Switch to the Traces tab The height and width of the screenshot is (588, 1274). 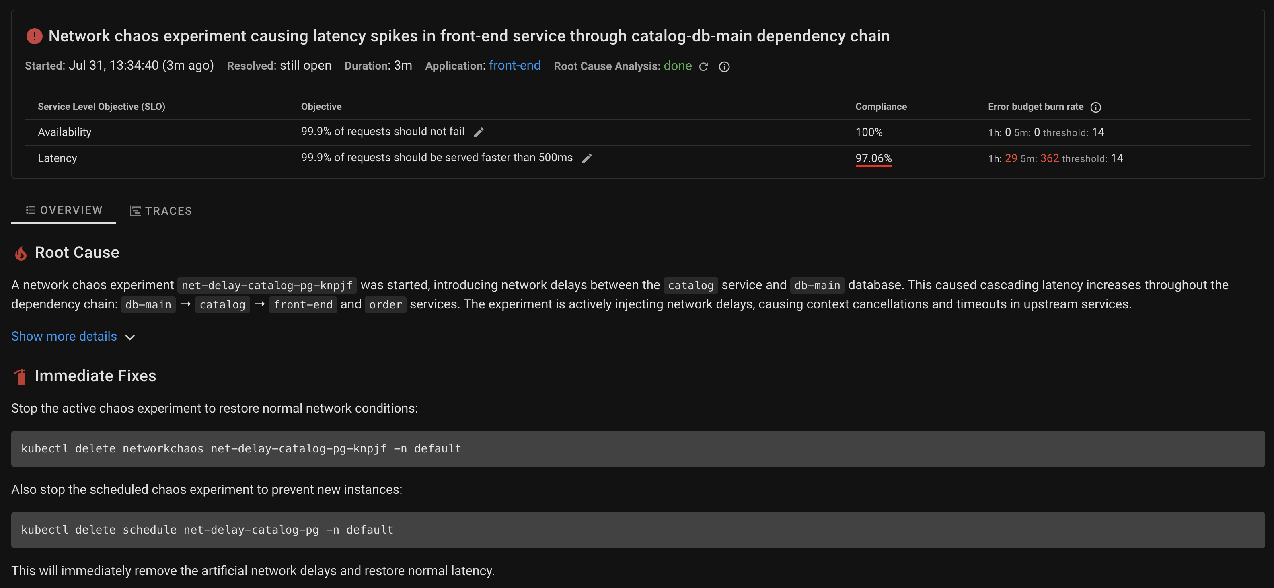[161, 211]
